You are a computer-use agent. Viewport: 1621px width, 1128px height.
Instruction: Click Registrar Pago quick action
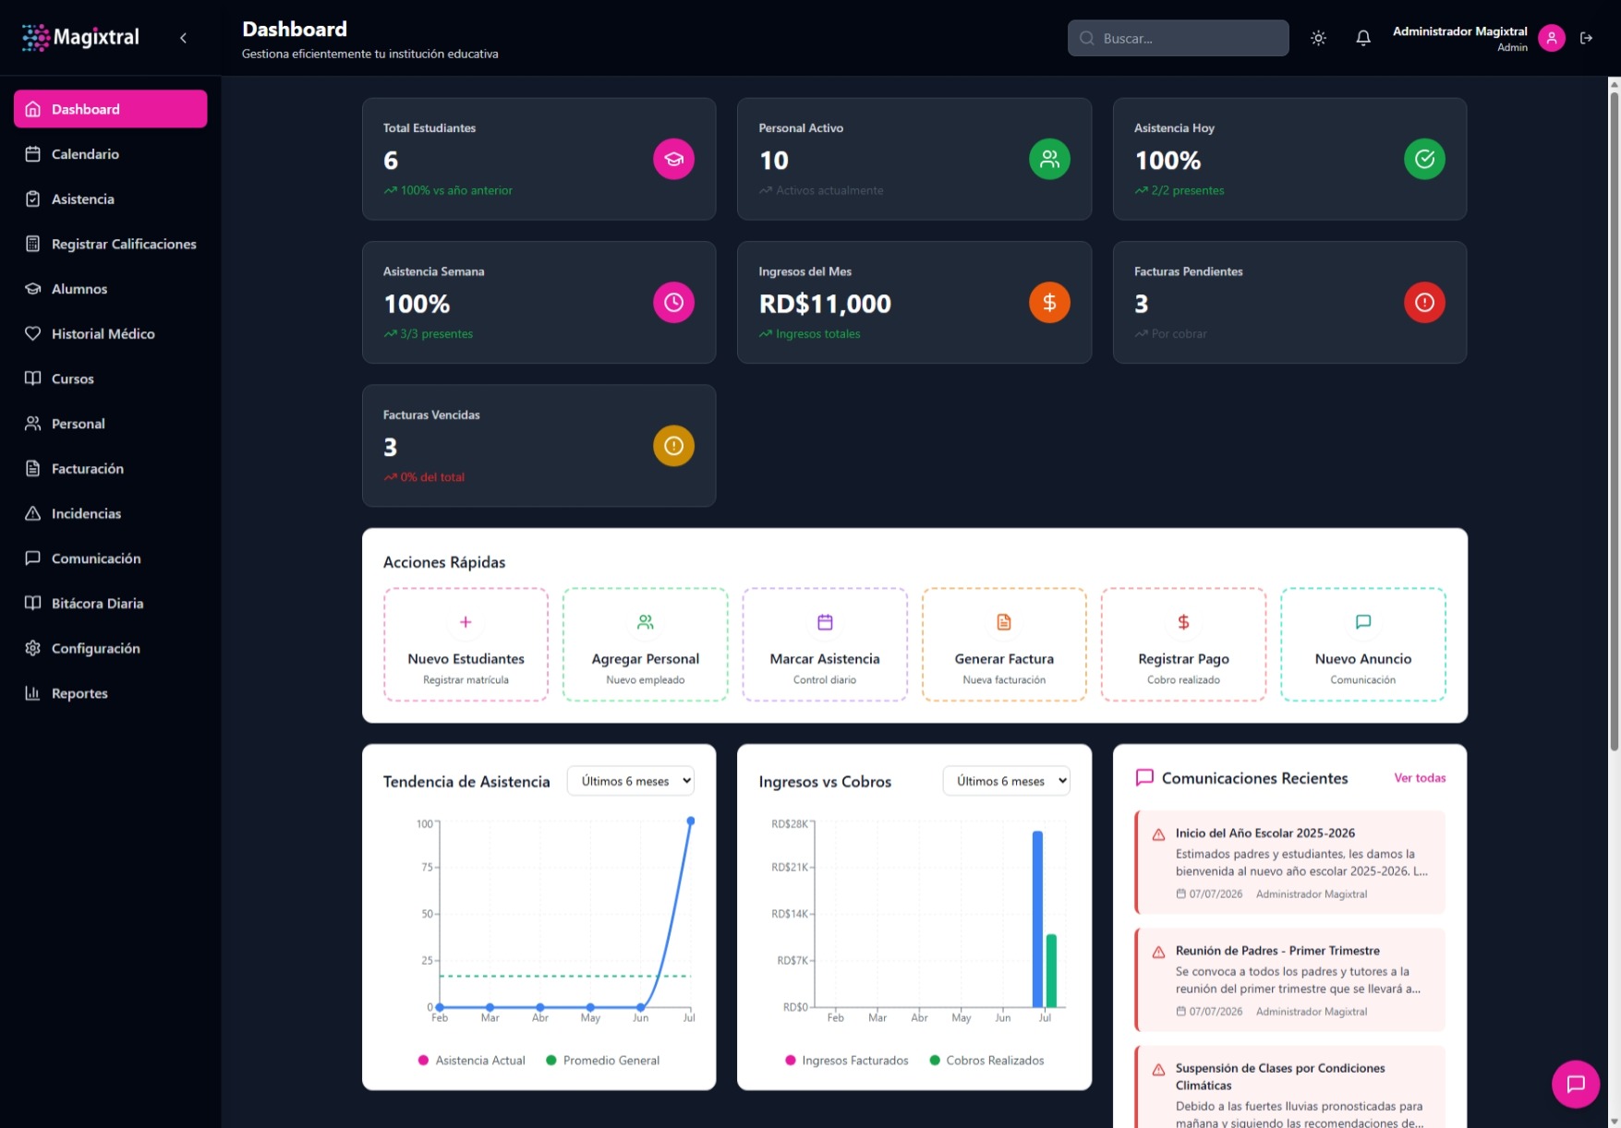pos(1183,644)
